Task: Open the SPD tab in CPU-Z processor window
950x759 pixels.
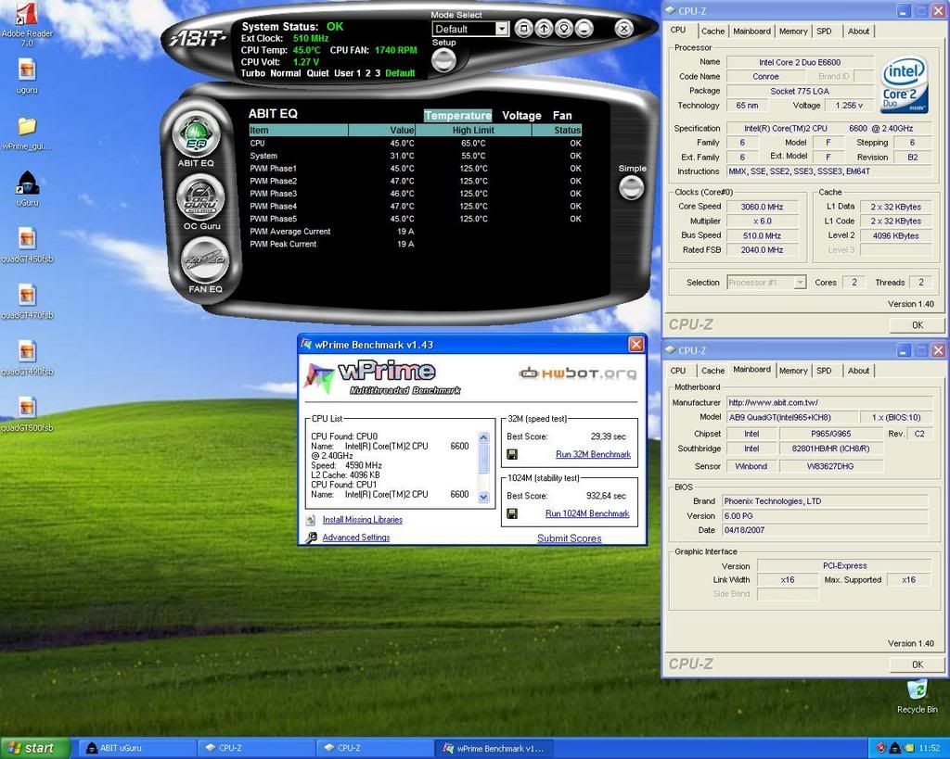Action: (824, 32)
